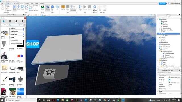Screen dimensions: 182x102
Task: Activate the Move tool
Action: [x=18, y=8]
